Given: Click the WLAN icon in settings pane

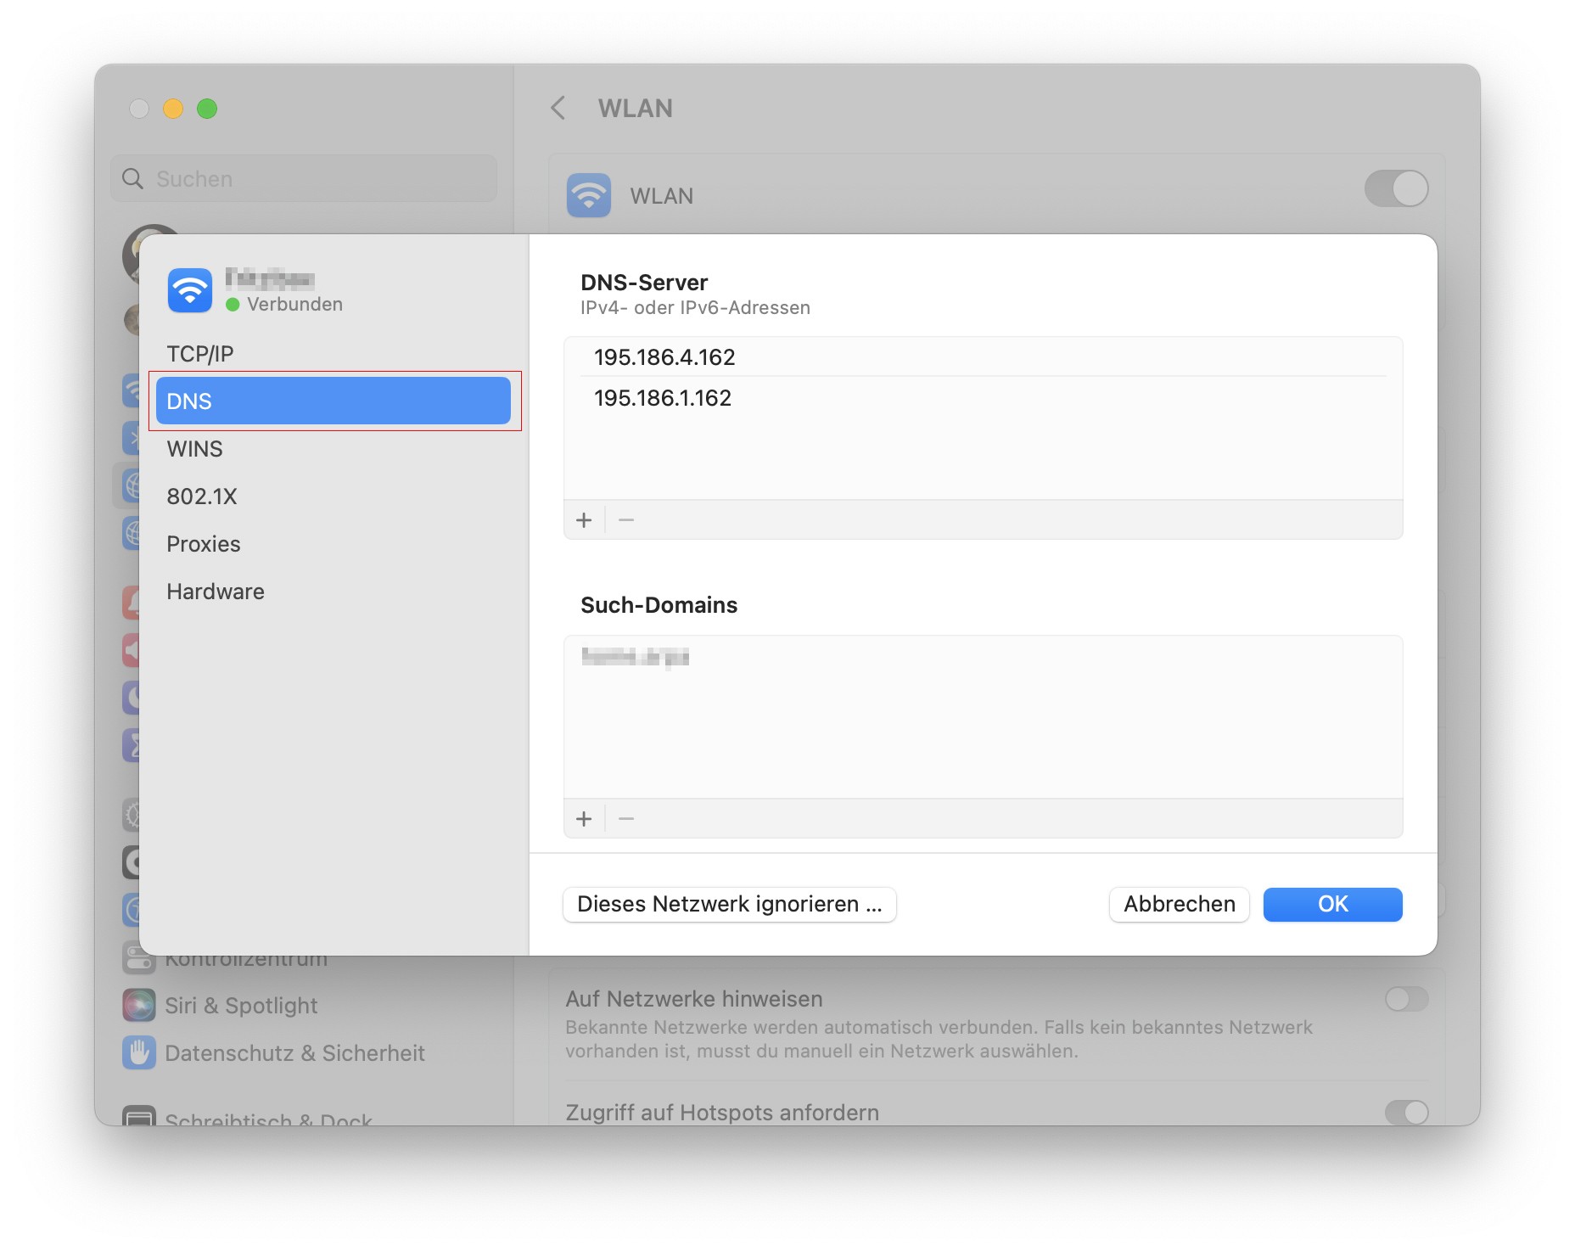Looking at the screenshot, I should (589, 195).
